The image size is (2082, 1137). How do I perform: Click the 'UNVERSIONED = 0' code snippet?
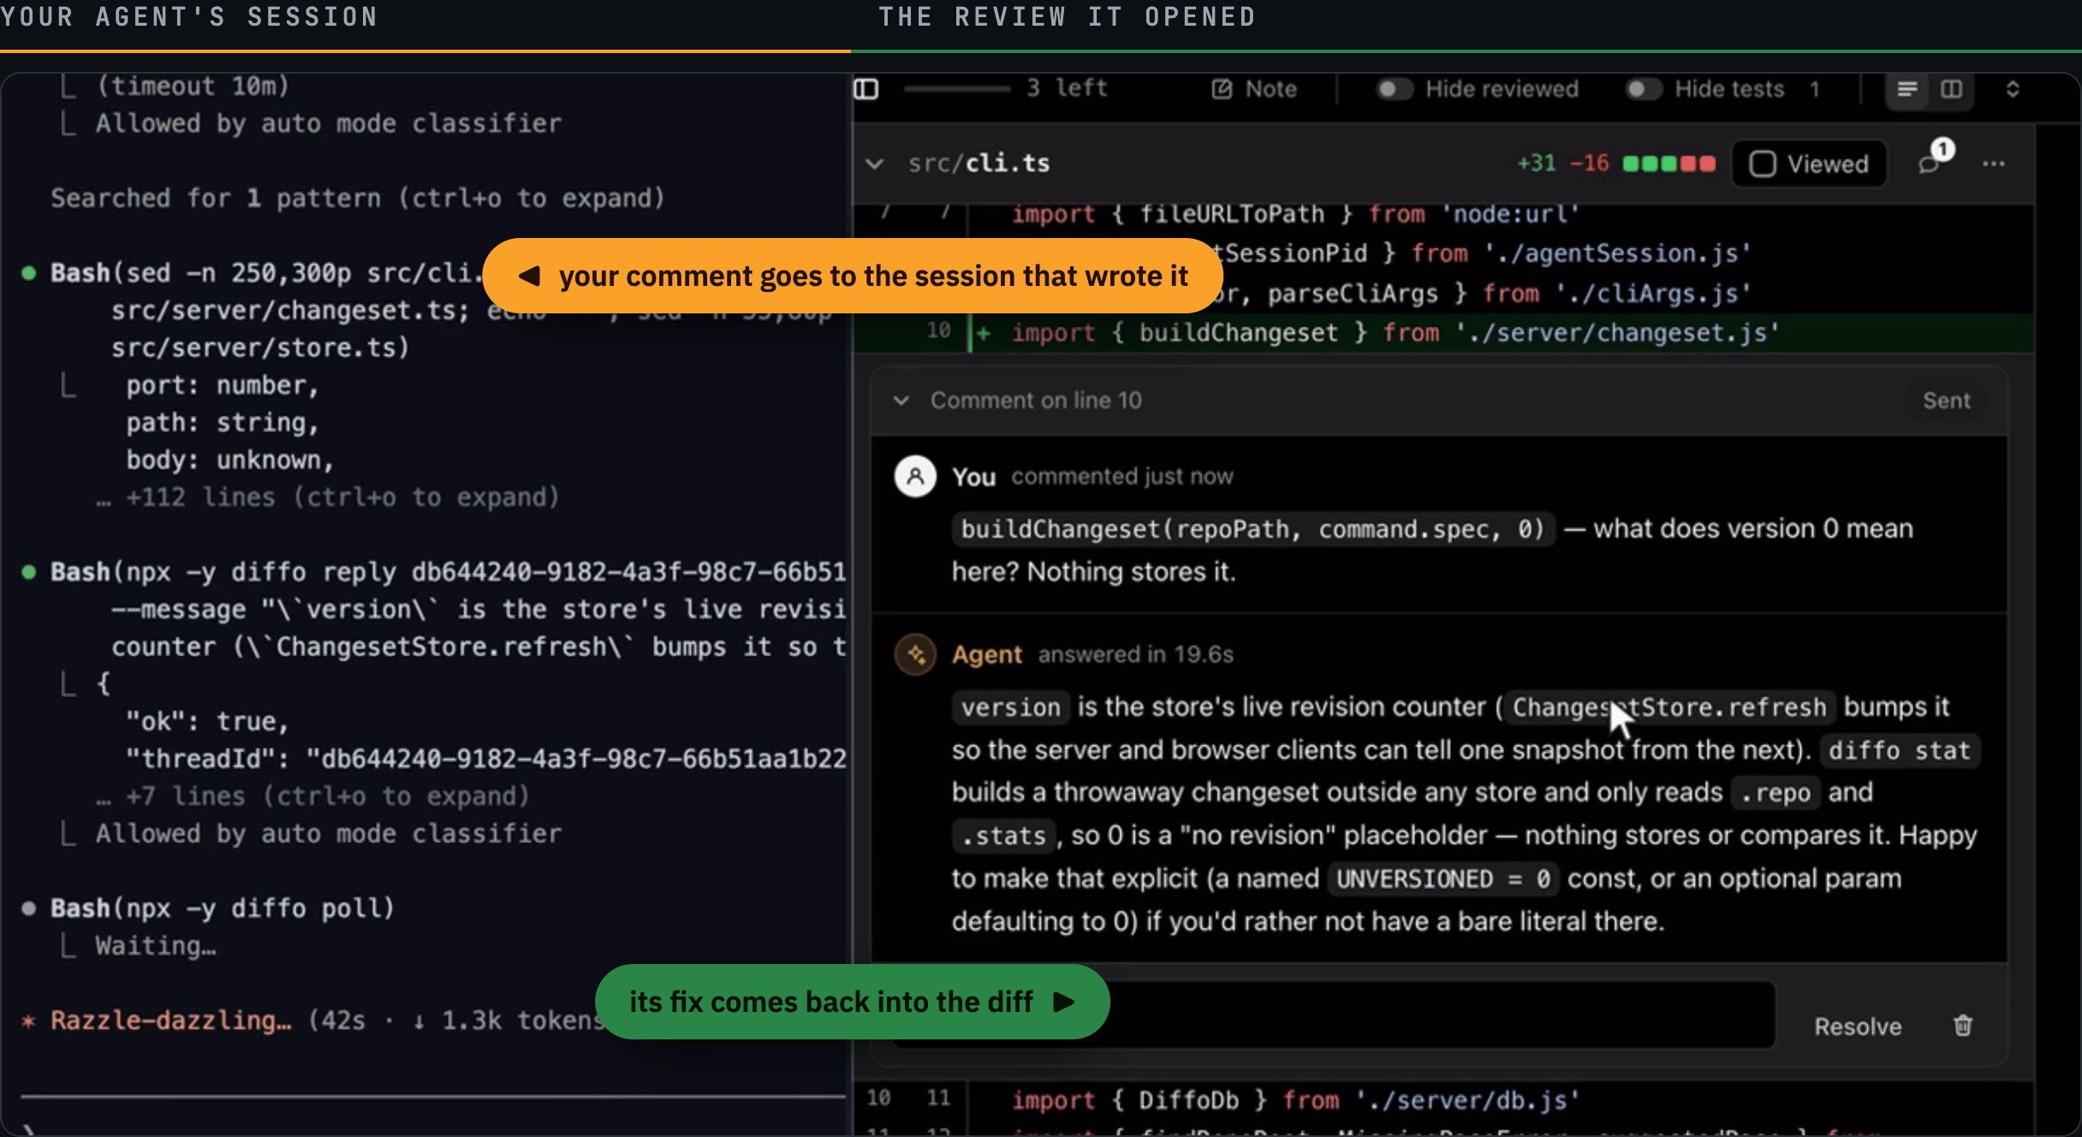(x=1443, y=879)
